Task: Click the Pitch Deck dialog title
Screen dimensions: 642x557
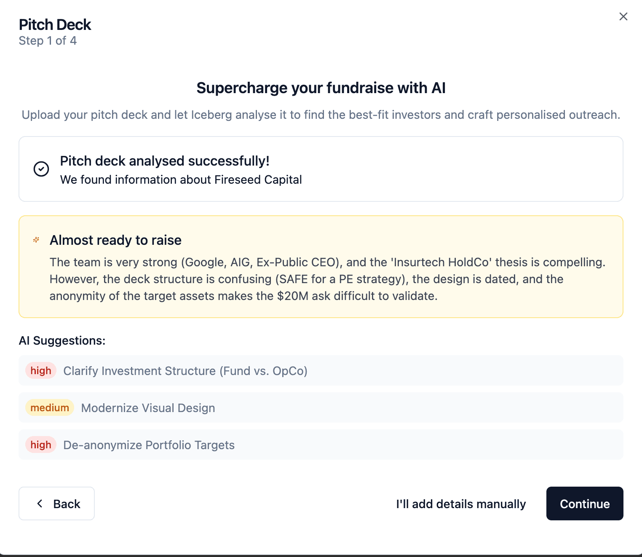Action: [x=55, y=25]
